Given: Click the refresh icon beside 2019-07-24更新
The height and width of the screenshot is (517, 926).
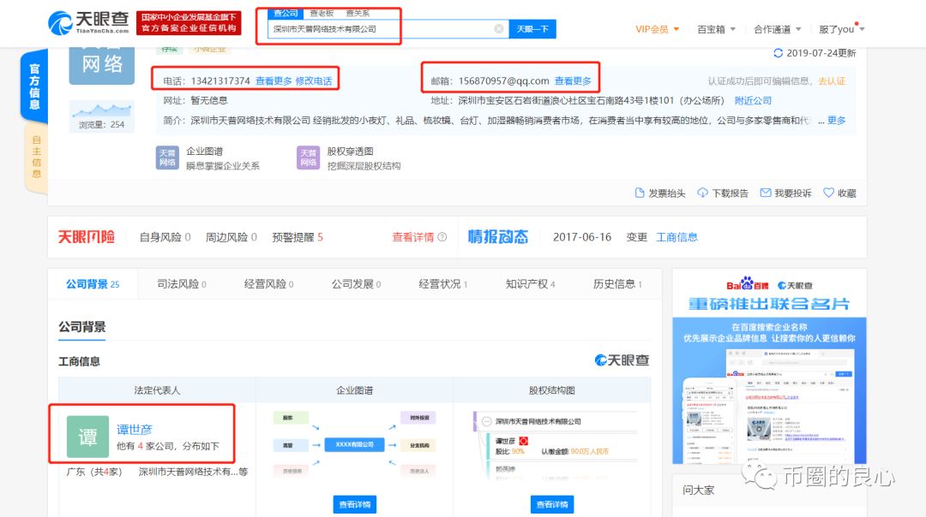Looking at the screenshot, I should (x=778, y=53).
